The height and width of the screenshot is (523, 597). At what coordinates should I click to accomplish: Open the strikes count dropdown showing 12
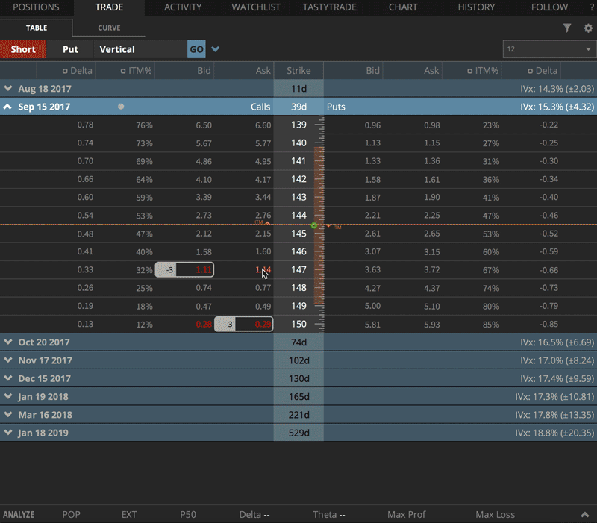point(549,49)
